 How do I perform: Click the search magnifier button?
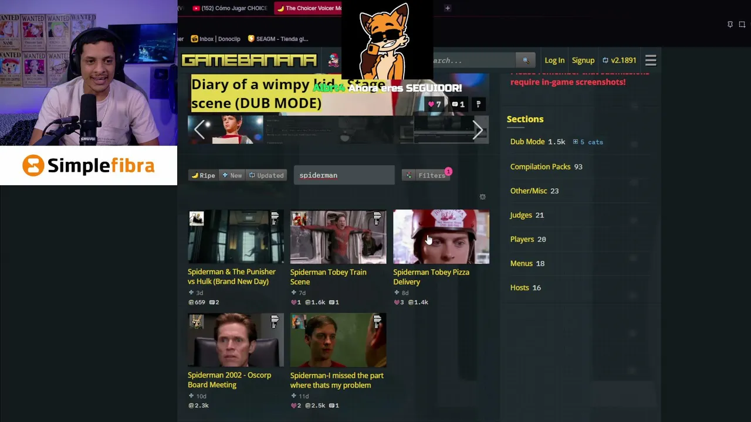pyautogui.click(x=526, y=60)
